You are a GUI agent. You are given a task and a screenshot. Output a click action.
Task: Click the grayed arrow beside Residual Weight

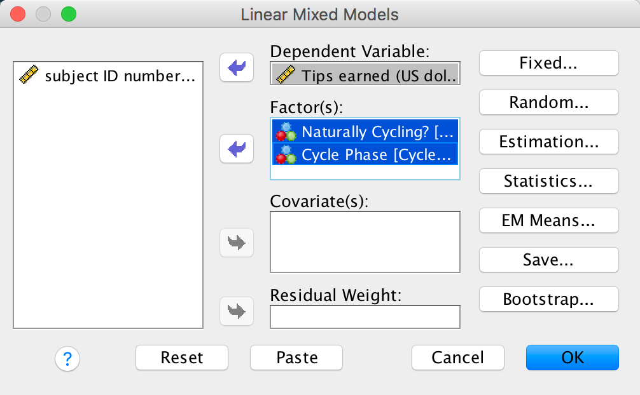tap(237, 311)
